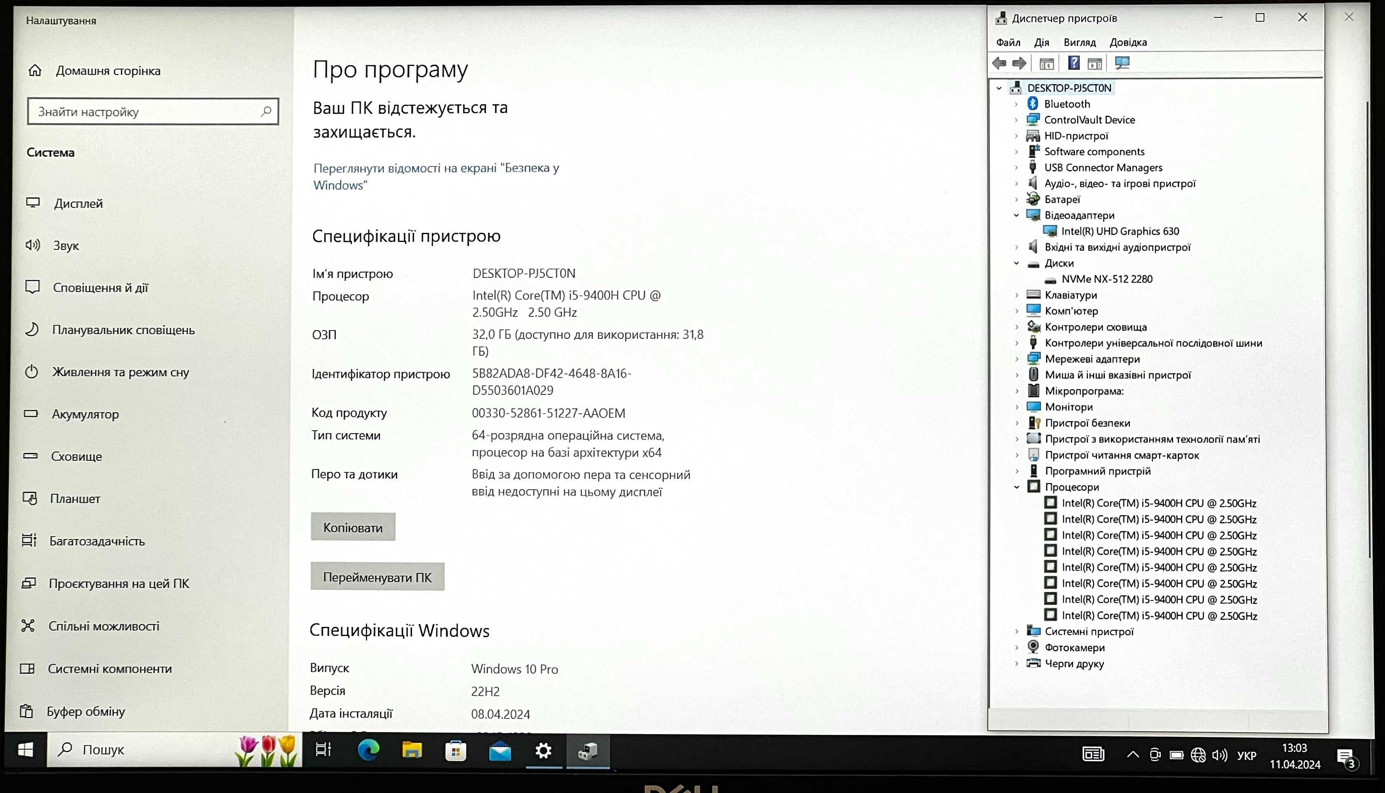Viewport: 1385px width, 793px height.
Task: Open the Дія menu in Device Manager
Action: (1041, 42)
